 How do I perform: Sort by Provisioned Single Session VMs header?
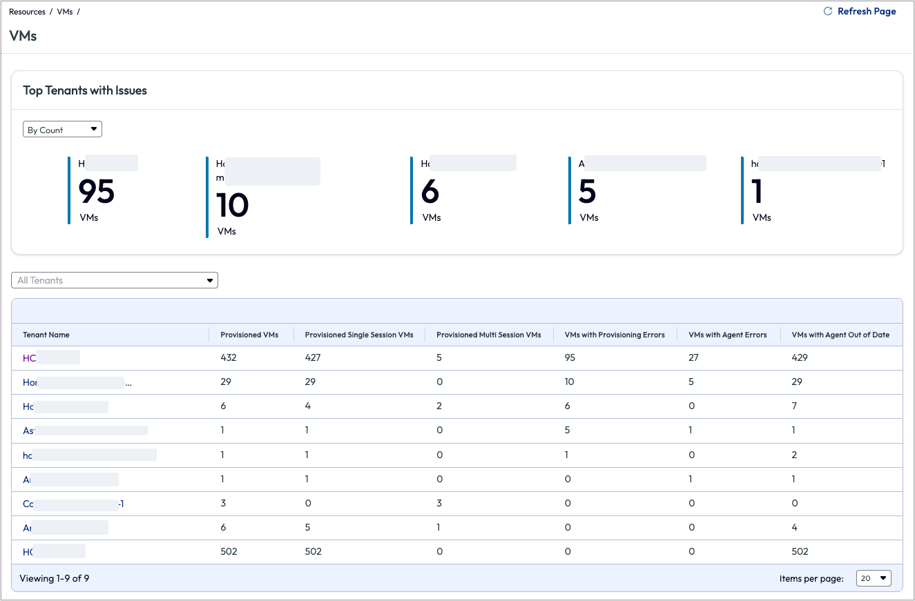[x=359, y=335]
